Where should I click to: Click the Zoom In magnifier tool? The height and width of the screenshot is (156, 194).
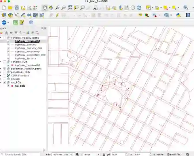click(x=57, y=8)
